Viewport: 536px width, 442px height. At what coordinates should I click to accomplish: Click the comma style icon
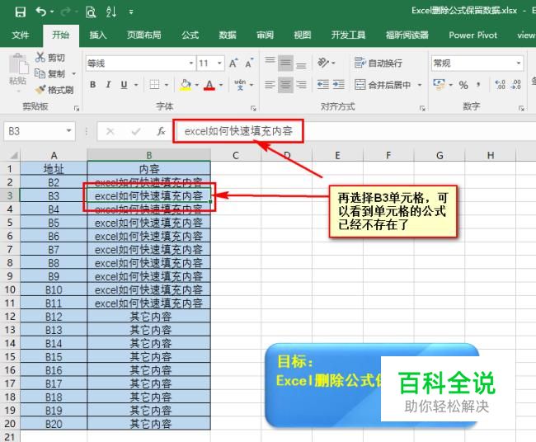(478, 85)
